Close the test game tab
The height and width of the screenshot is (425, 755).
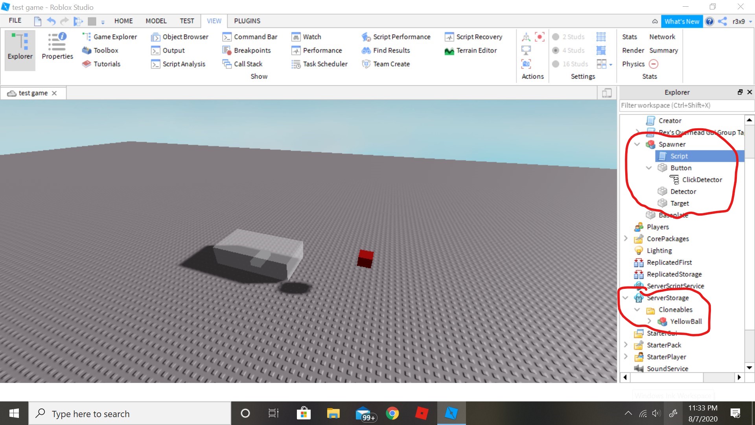click(54, 93)
